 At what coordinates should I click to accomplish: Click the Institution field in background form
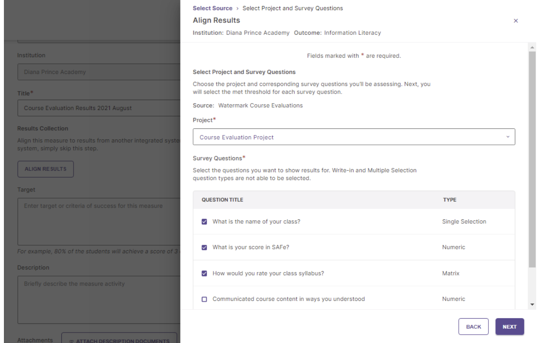(x=99, y=72)
